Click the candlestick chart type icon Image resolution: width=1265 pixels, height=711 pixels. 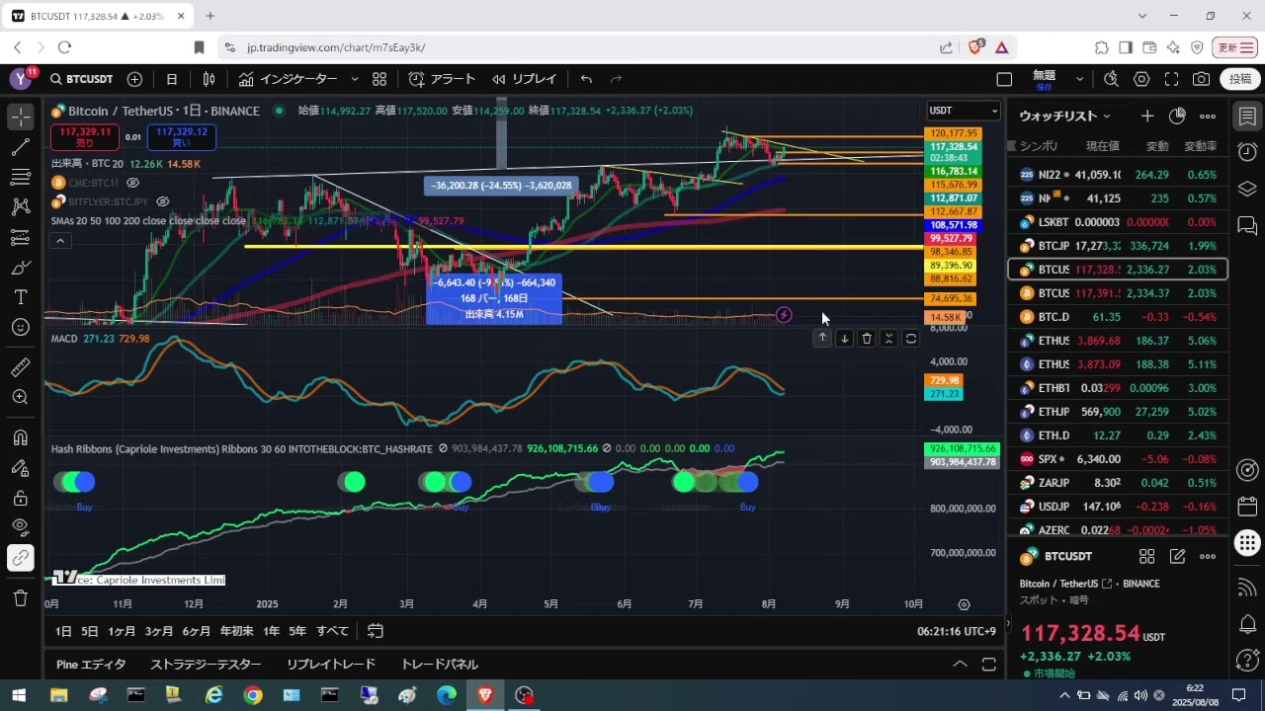209,79
